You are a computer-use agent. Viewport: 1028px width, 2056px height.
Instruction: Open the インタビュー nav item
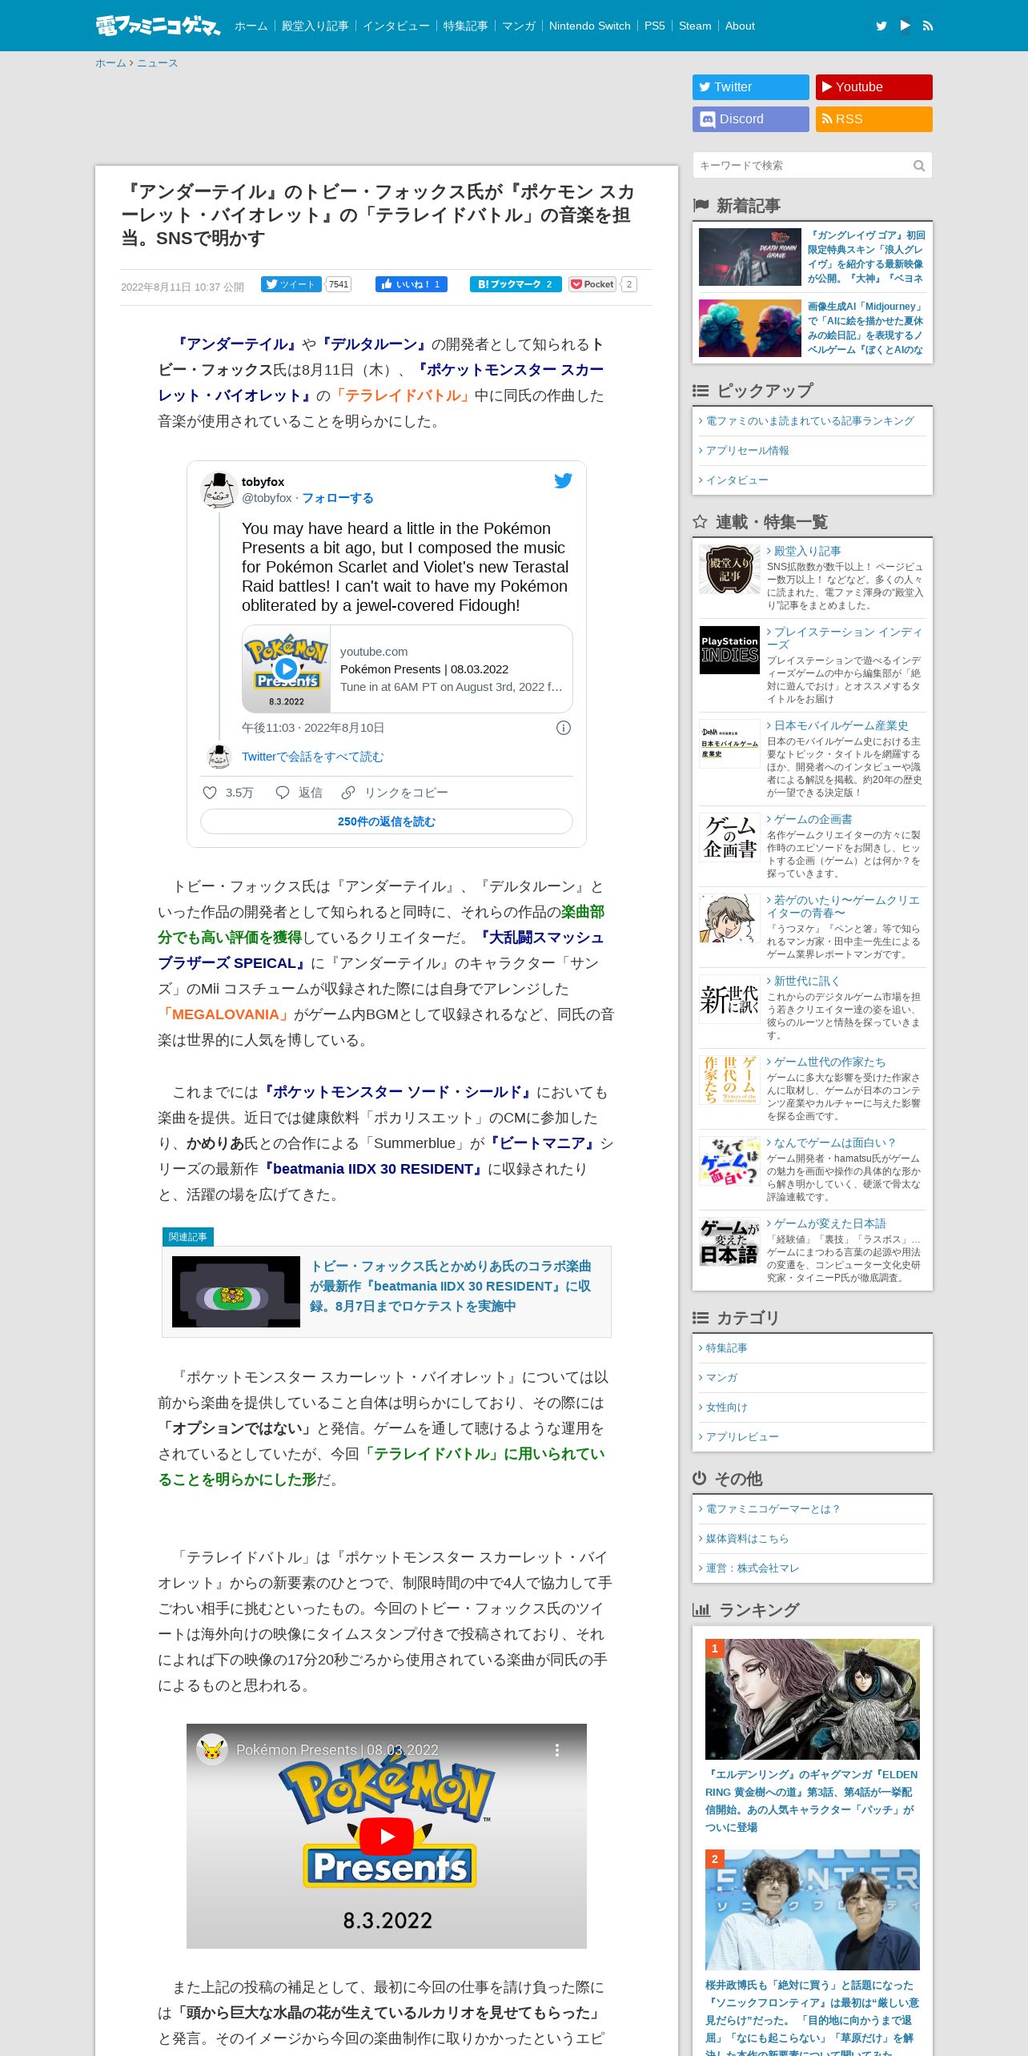pos(396,26)
